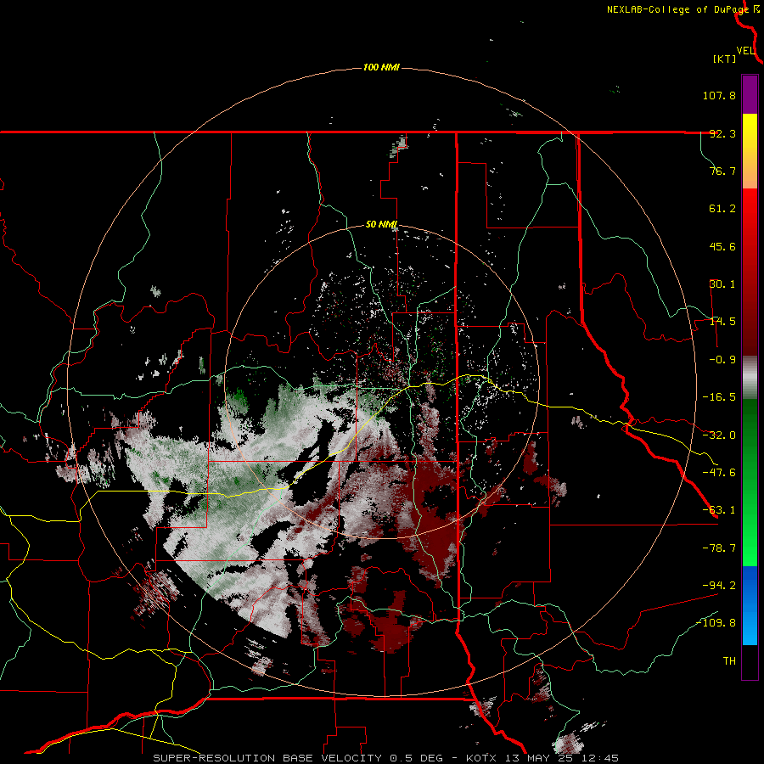Click the NEXLAB-College of DuPage label
The width and height of the screenshot is (764, 764).
pyautogui.click(x=677, y=9)
